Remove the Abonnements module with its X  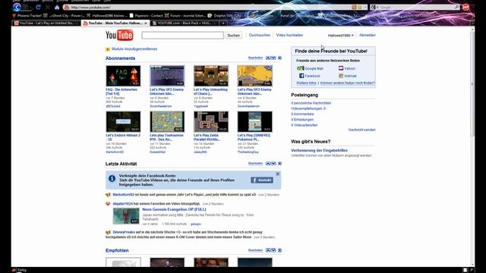pyautogui.click(x=279, y=58)
